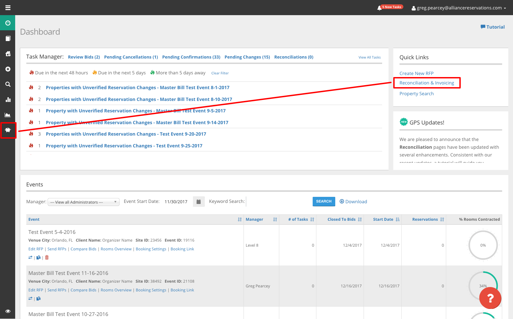Open the red question mark help button
513x319 pixels.
click(490, 298)
